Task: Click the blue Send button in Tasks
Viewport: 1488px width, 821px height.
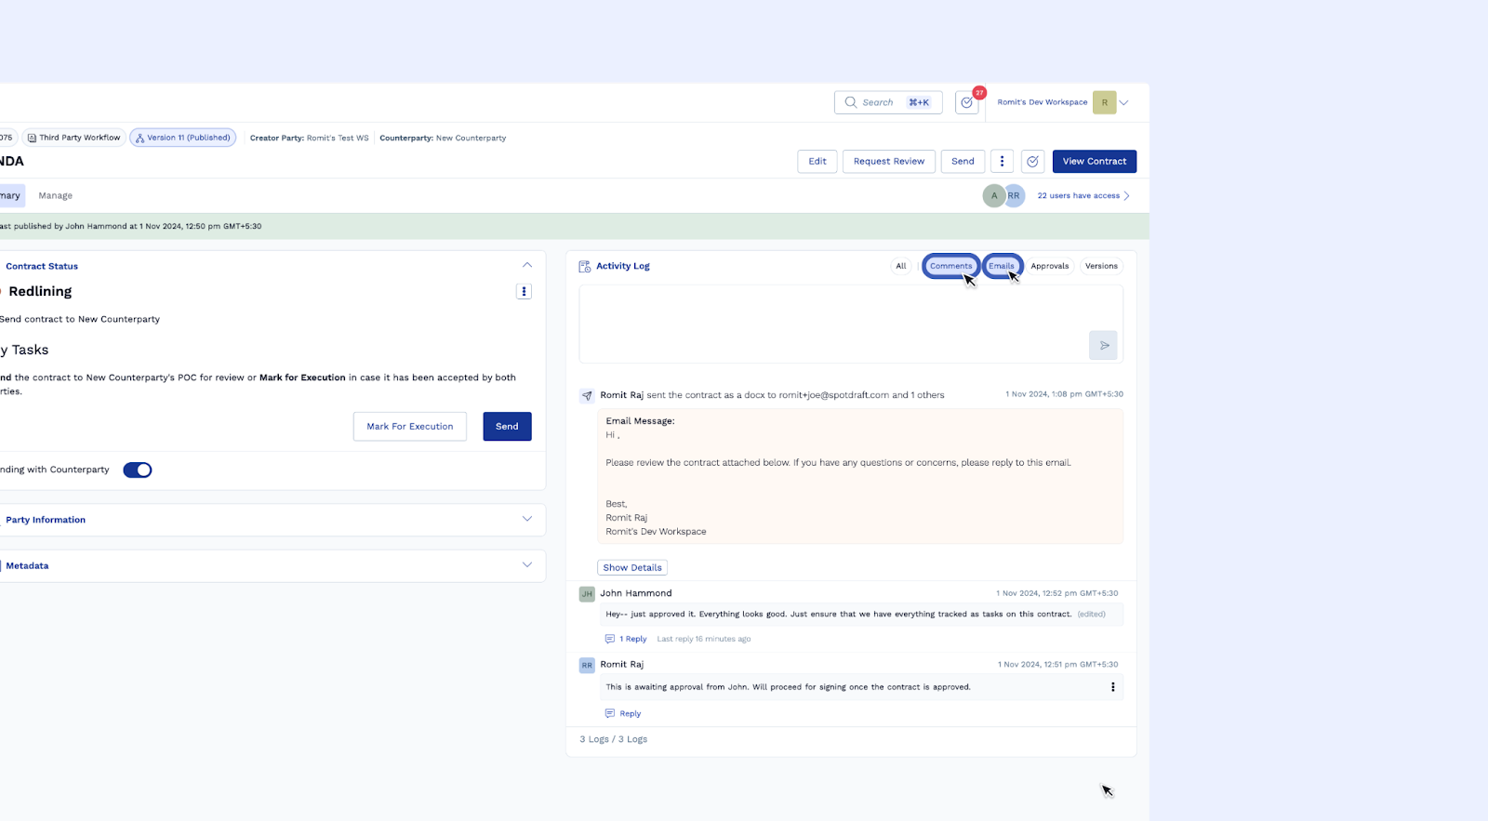Action: pos(507,427)
